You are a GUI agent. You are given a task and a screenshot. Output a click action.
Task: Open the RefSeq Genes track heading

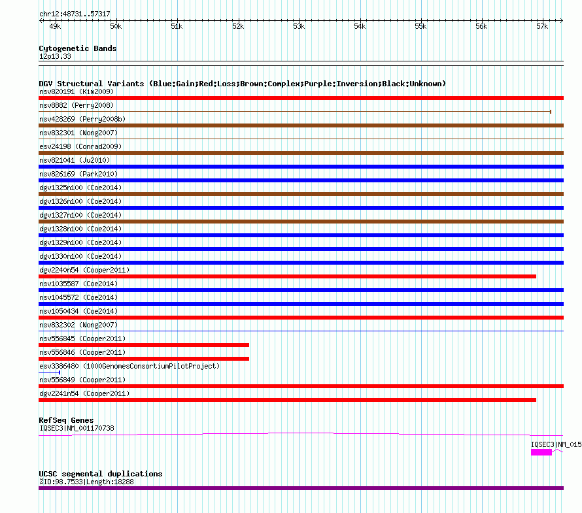point(66,420)
